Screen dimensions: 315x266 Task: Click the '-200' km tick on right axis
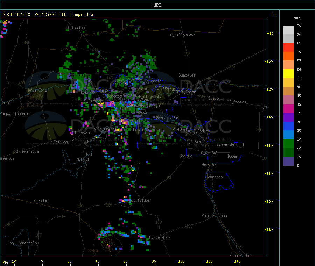click(268, 201)
